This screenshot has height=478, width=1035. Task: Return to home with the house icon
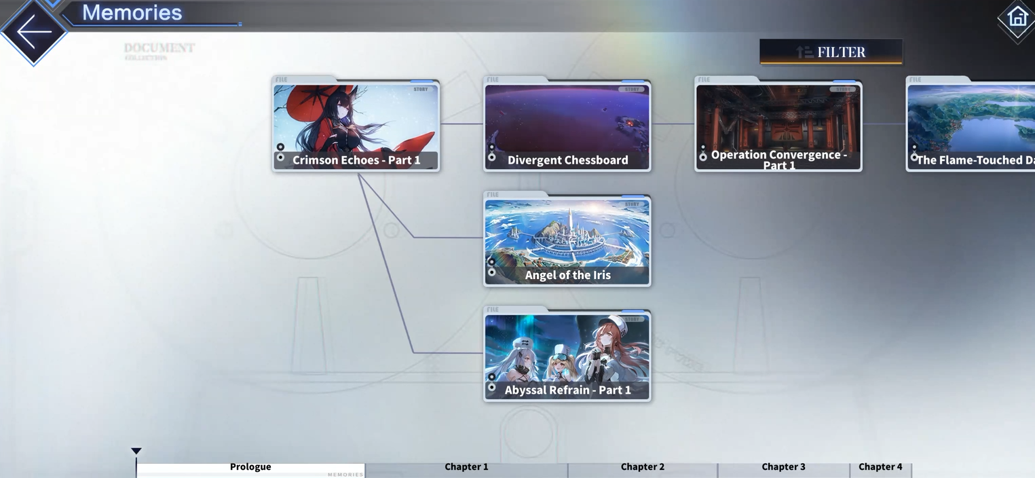click(1017, 16)
